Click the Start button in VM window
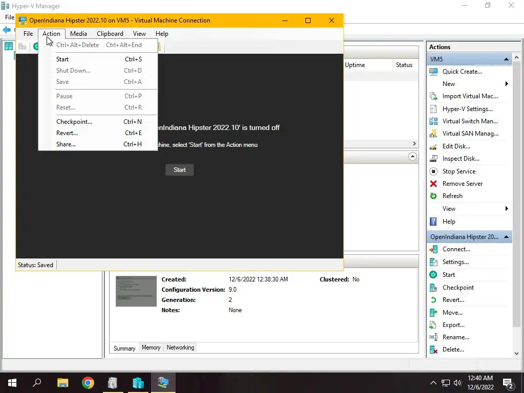The width and height of the screenshot is (524, 393). pyautogui.click(x=180, y=170)
